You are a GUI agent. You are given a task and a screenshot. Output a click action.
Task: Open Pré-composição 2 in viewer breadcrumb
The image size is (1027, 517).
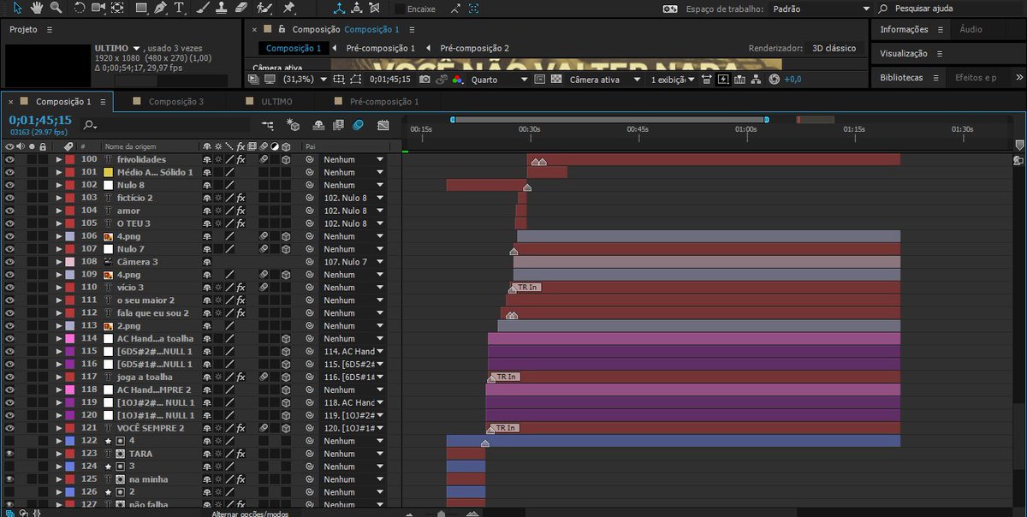pos(474,48)
